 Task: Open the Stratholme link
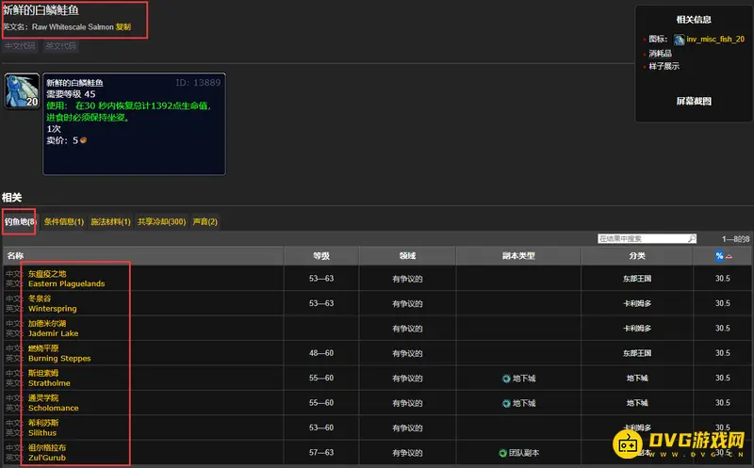tap(49, 383)
